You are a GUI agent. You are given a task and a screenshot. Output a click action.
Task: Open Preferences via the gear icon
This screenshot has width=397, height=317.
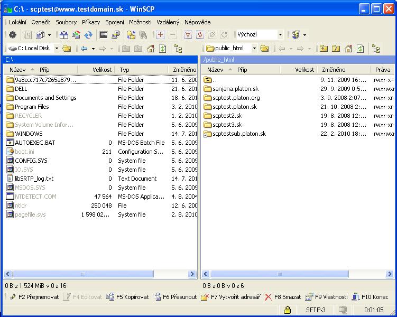click(x=12, y=35)
